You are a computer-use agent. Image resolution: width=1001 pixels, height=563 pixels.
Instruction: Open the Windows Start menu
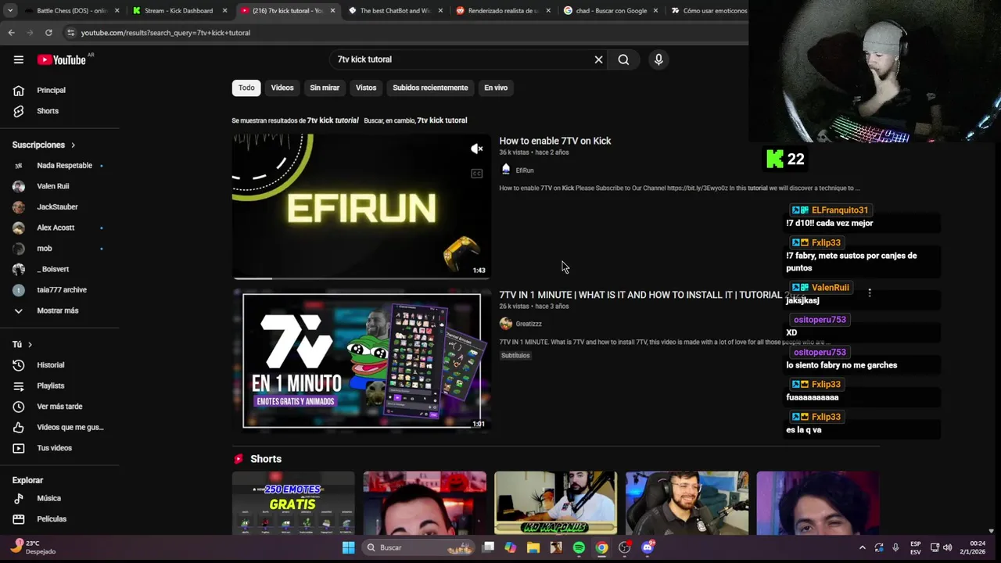point(349,547)
